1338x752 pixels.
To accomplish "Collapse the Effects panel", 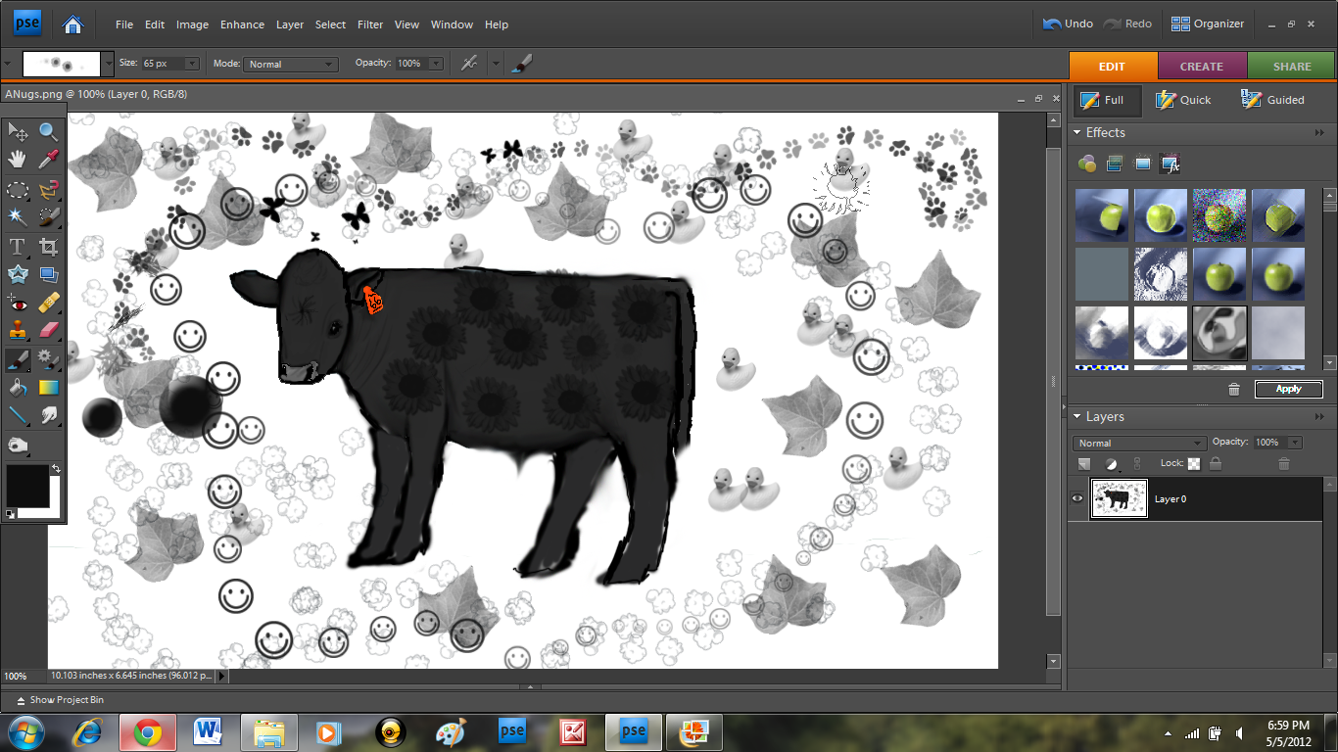I will click(1077, 133).
